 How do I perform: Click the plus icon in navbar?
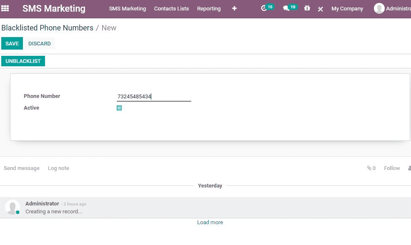tap(234, 8)
